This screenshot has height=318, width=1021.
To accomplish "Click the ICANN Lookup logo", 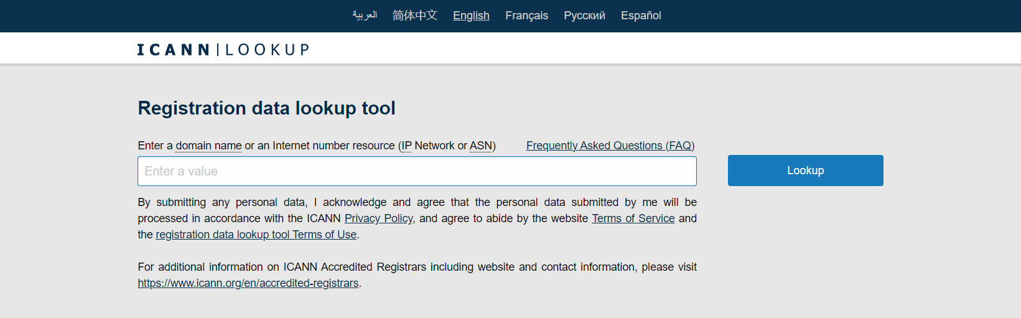I will pos(223,50).
